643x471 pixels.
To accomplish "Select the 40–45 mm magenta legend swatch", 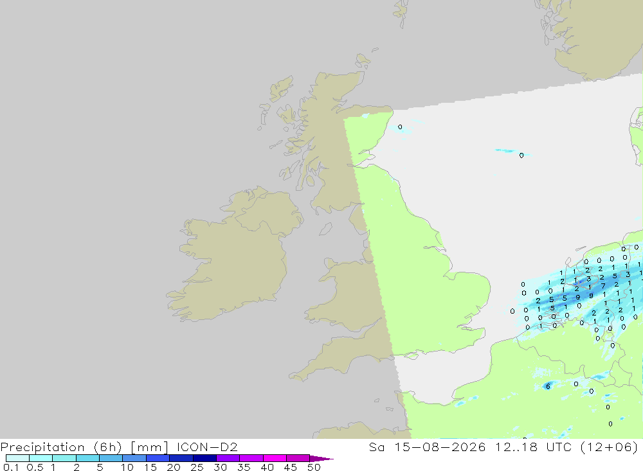I will [x=275, y=458].
